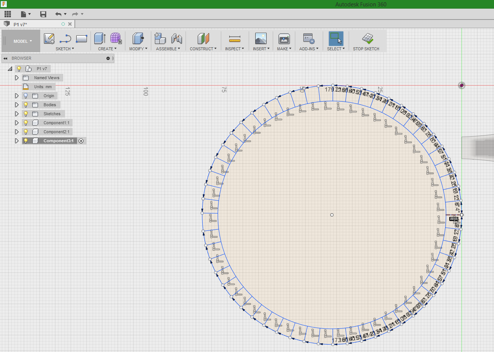This screenshot has width=494, height=352.
Task: Click the document status circle on tab
Action: pyautogui.click(x=63, y=24)
